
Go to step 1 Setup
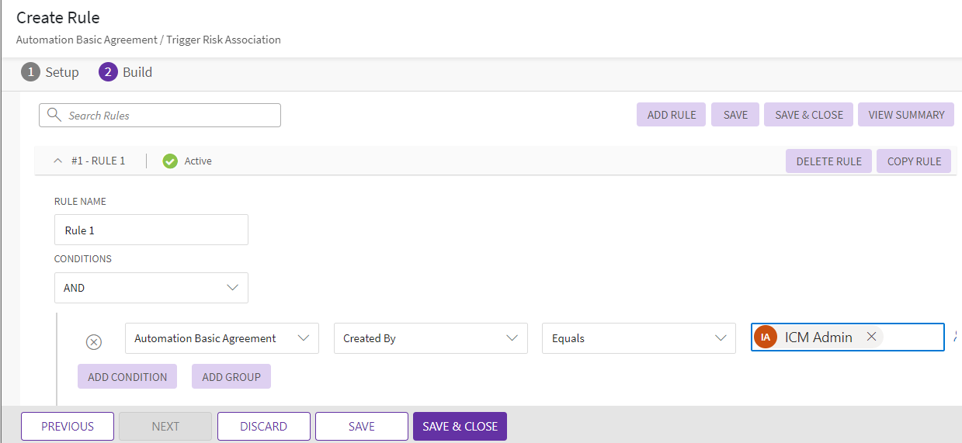[x=50, y=72]
